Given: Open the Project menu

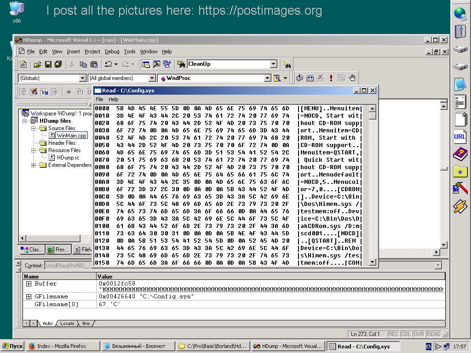Looking at the screenshot, I should pos(92,51).
